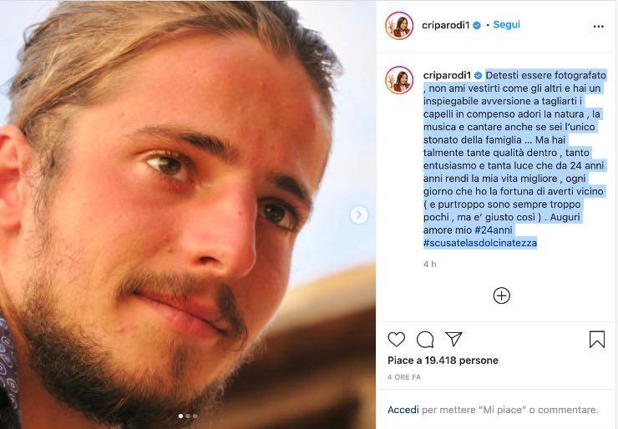Like the post with heart icon
The width and height of the screenshot is (618, 429).
396,339
